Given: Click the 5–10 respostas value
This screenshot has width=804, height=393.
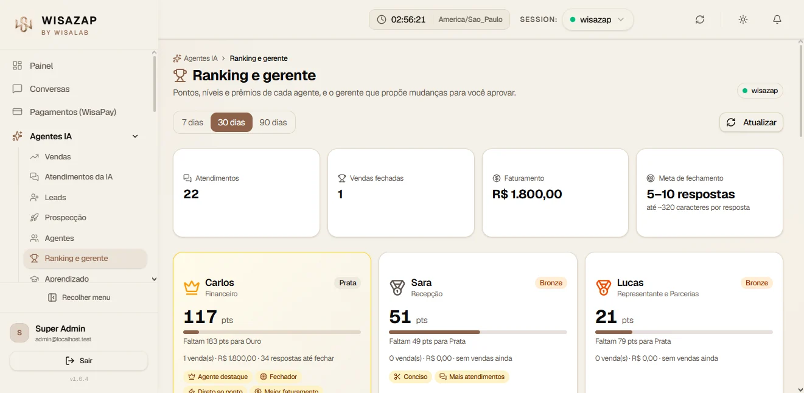Looking at the screenshot, I should tap(691, 194).
